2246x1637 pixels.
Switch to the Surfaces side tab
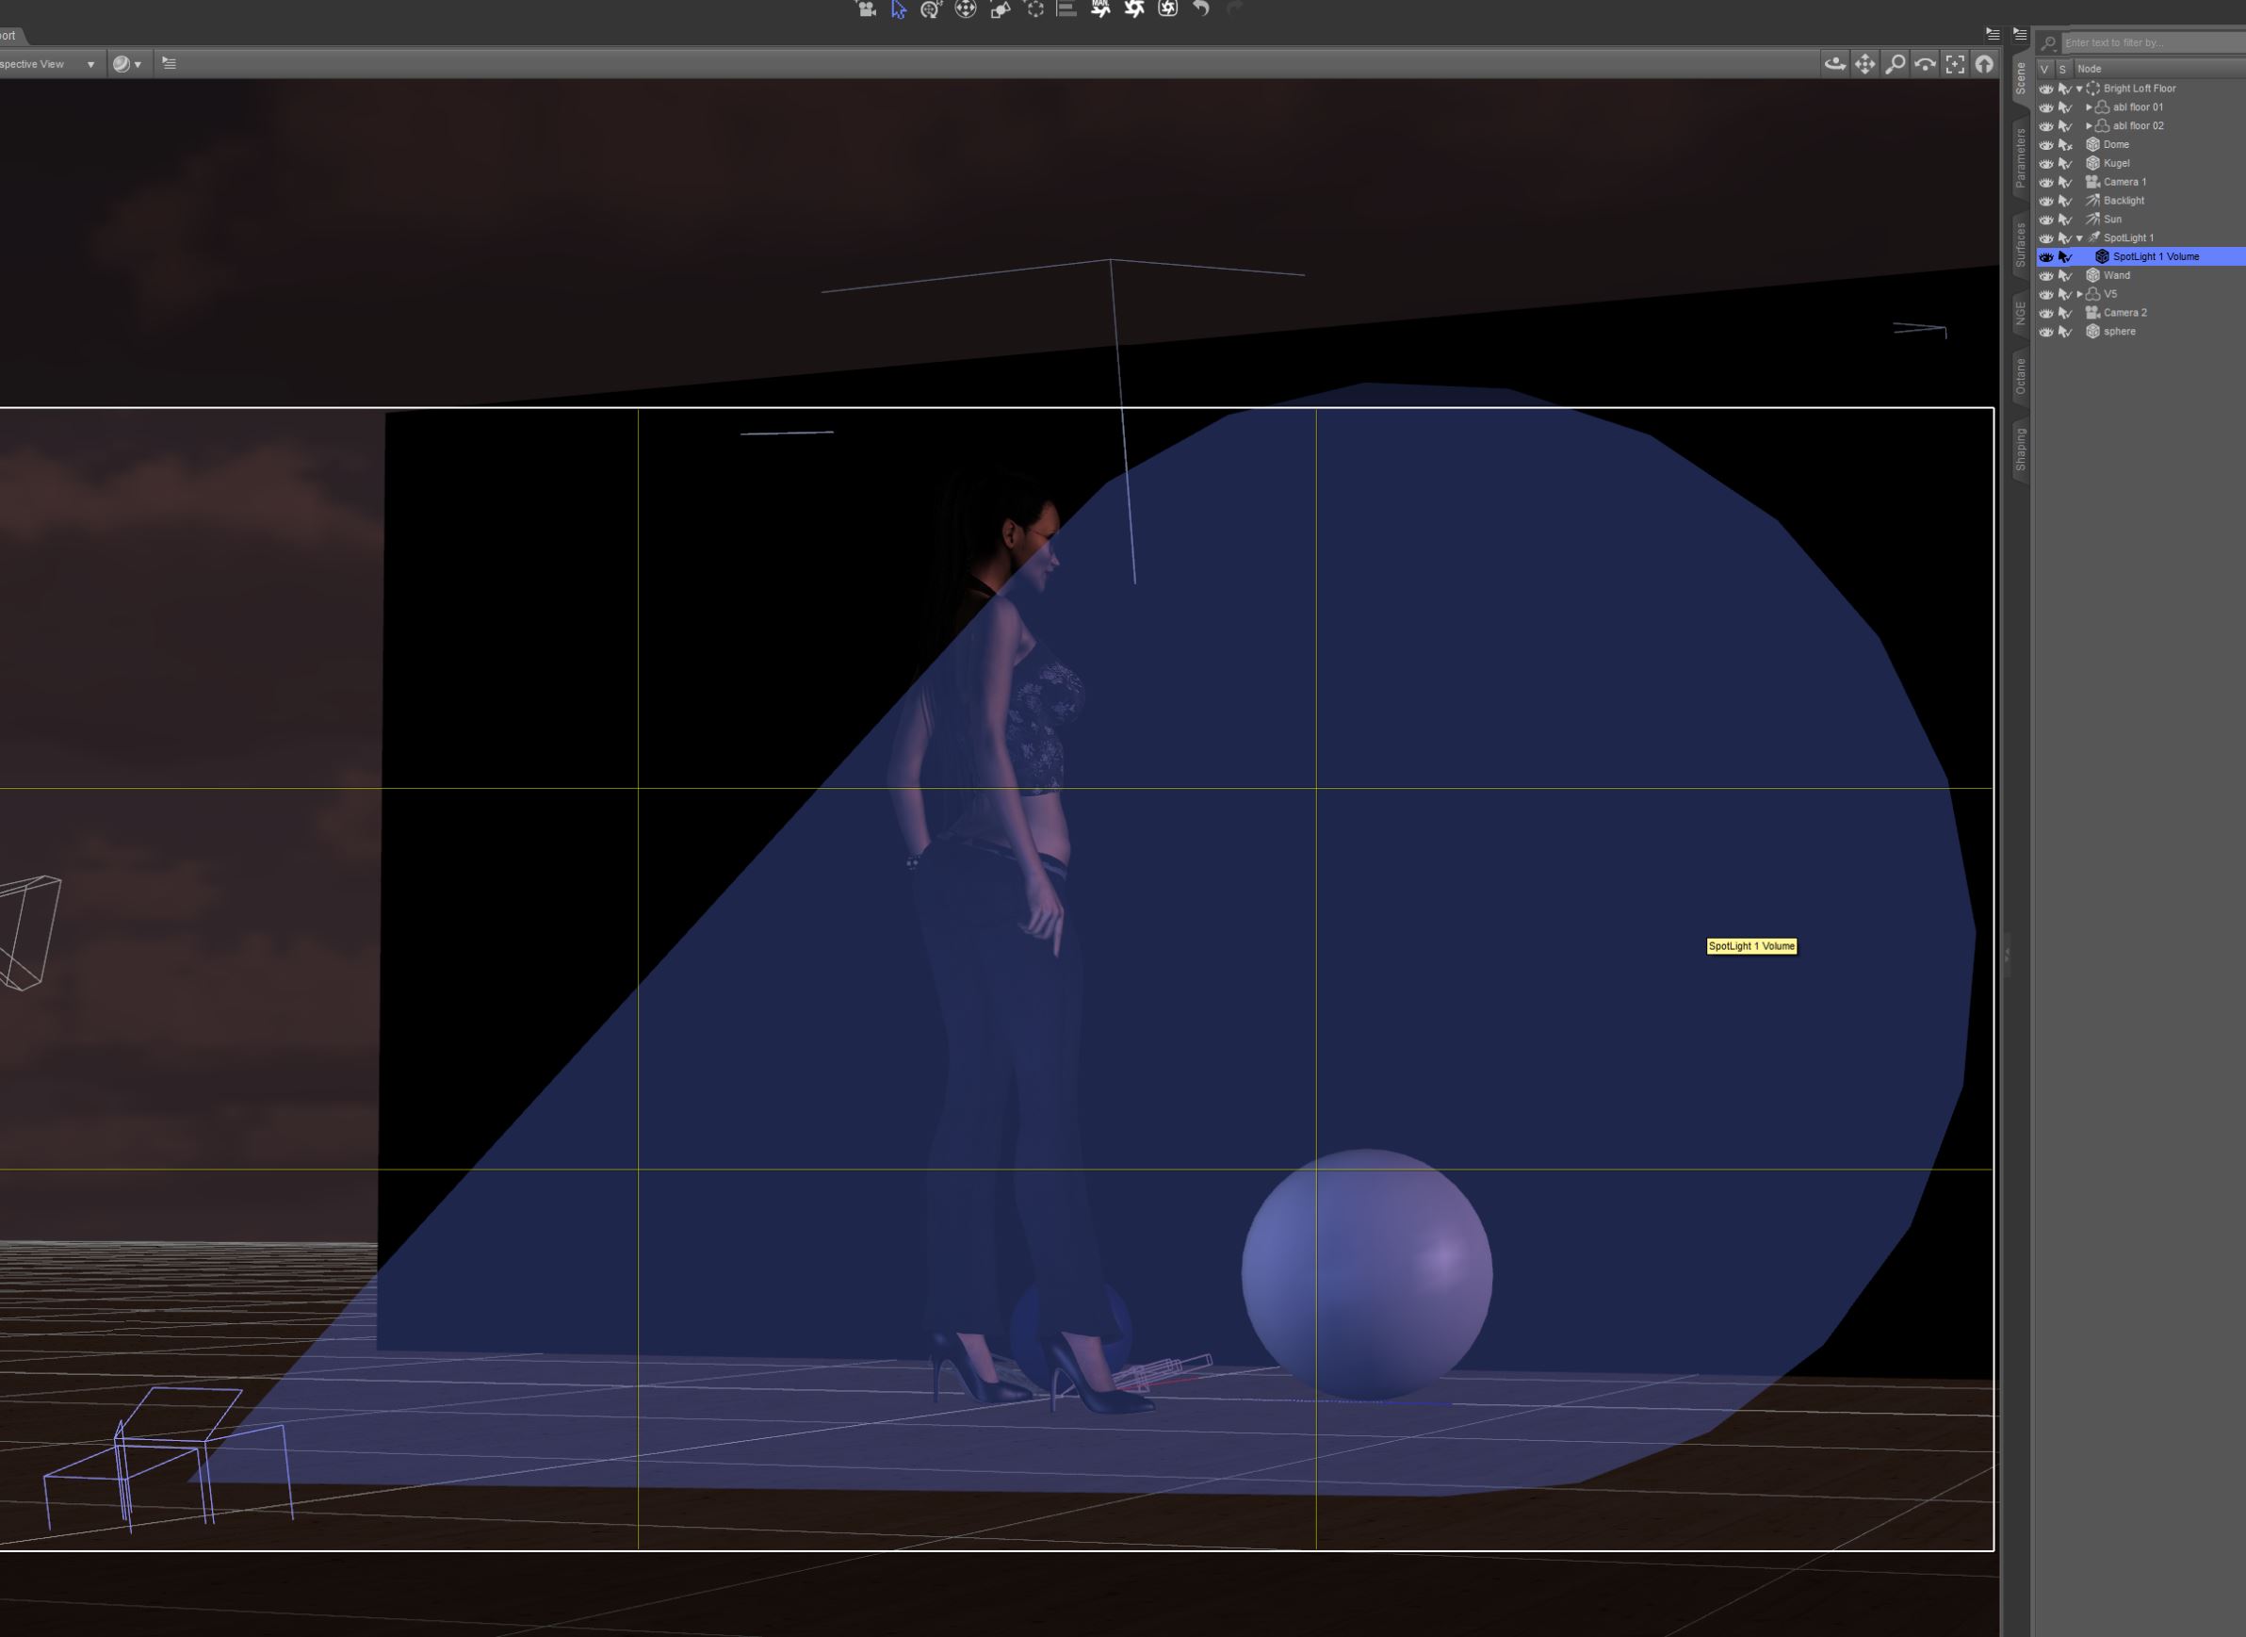[2020, 245]
